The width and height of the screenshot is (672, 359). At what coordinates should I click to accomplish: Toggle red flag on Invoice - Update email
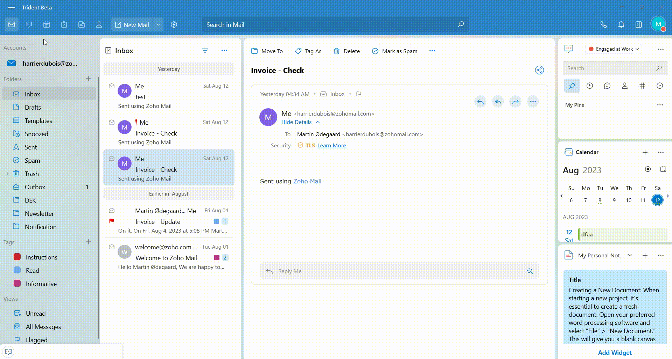(112, 221)
